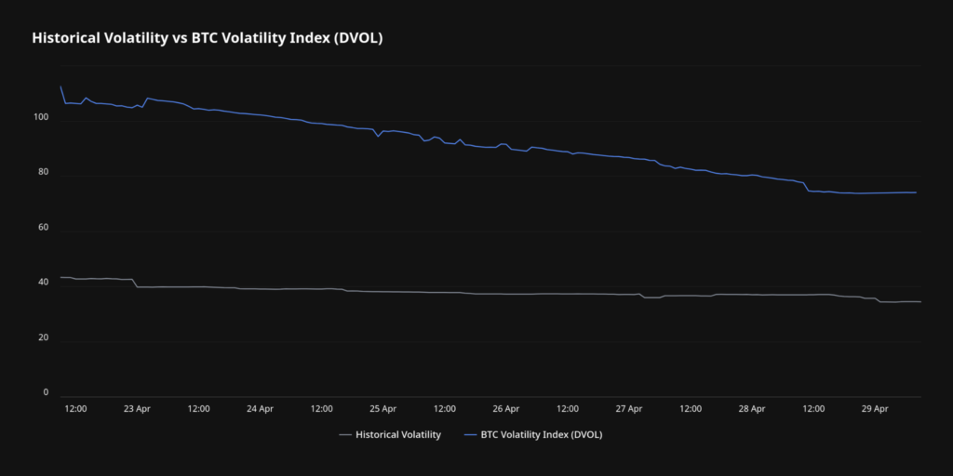
Task: Click the 24 Apr x-axis label
Action: (260, 408)
